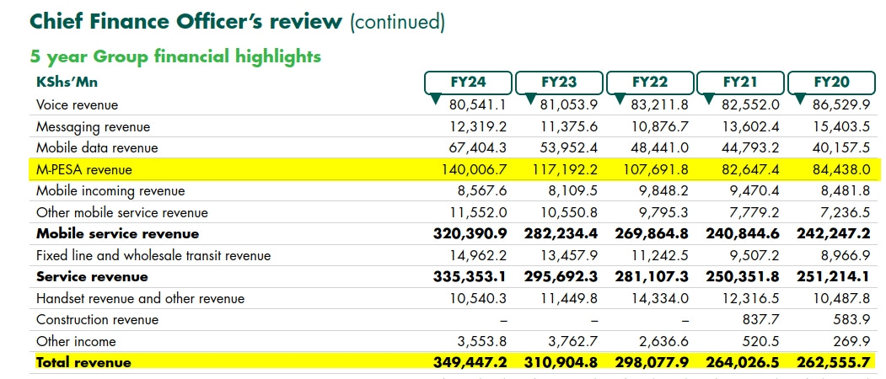Click FY22 mobile incoming value 9,848.2
The height and width of the screenshot is (379, 886).
point(664,191)
